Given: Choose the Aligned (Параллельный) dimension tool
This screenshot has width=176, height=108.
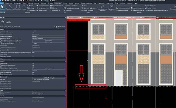Looking at the screenshot, I should pyautogui.click(x=10, y=7).
